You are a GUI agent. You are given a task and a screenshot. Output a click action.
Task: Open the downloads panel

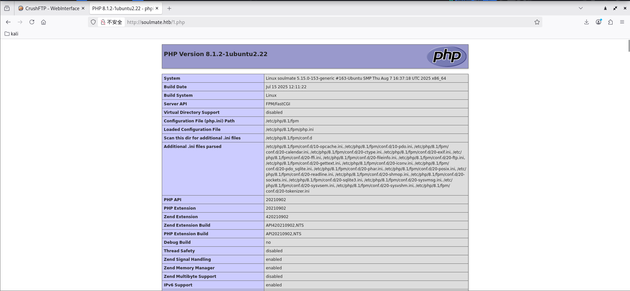586,22
